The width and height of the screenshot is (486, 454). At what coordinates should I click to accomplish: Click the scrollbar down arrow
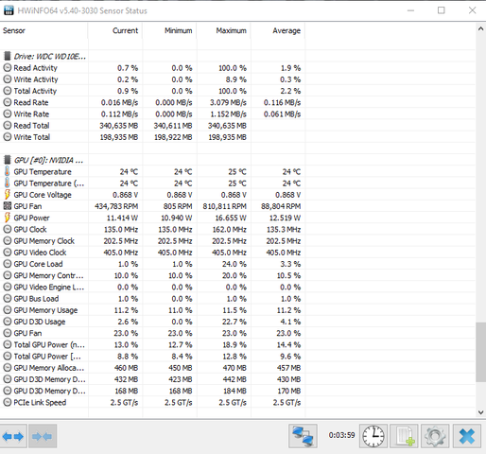point(480,412)
